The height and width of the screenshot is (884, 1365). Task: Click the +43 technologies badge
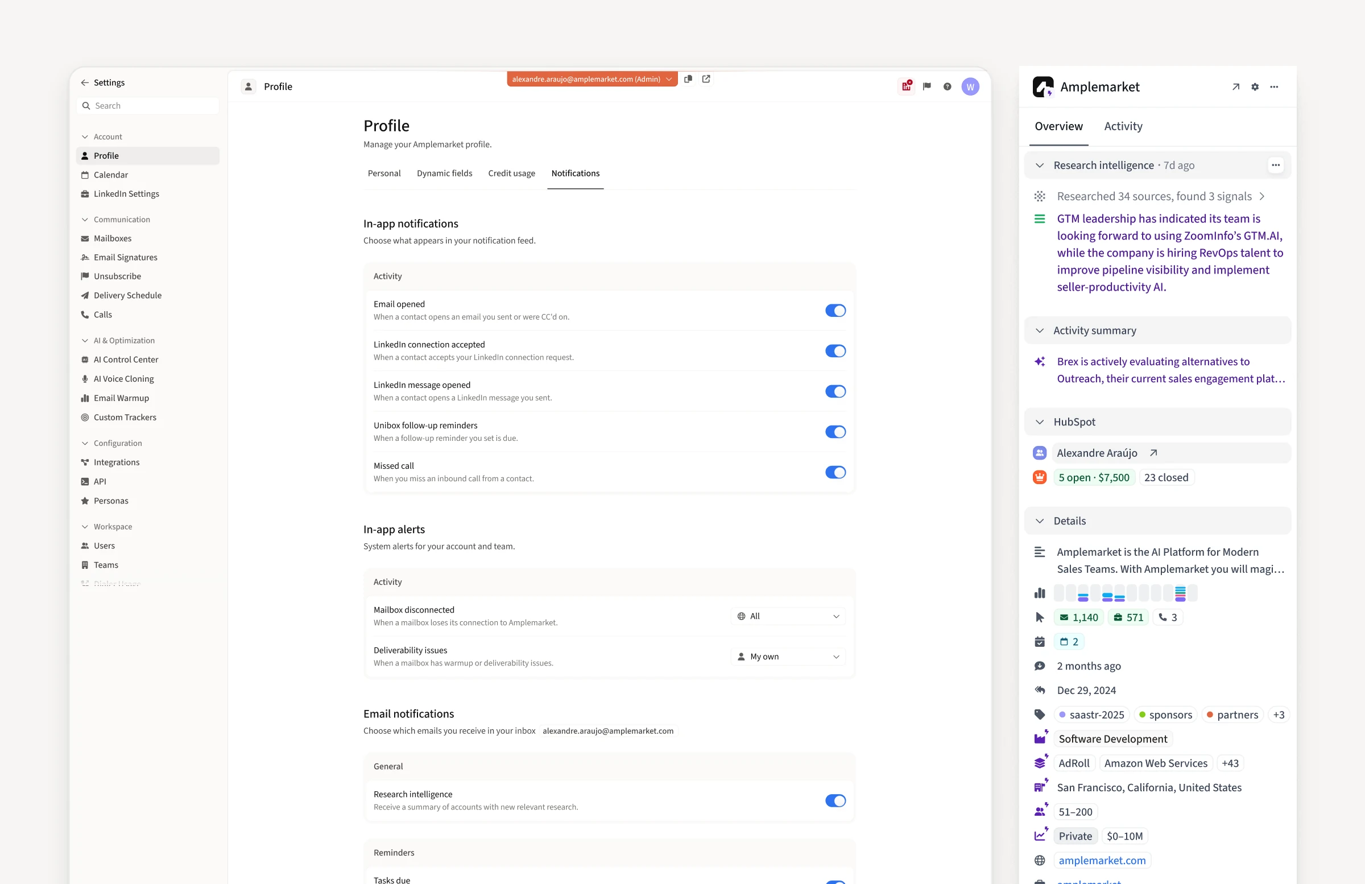pyautogui.click(x=1230, y=763)
